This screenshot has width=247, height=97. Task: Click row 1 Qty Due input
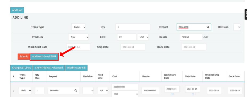coord(40,91)
